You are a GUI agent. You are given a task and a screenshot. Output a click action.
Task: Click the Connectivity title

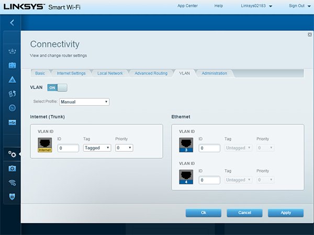point(54,44)
